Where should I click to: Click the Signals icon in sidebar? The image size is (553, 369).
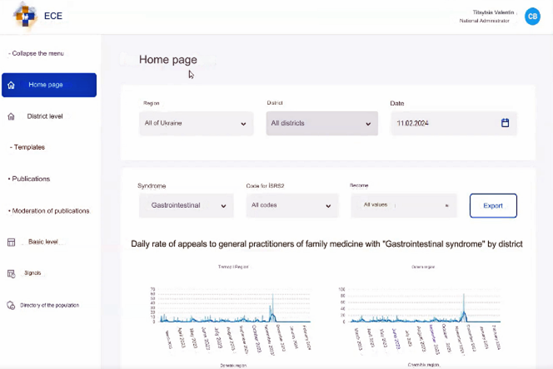(x=11, y=273)
